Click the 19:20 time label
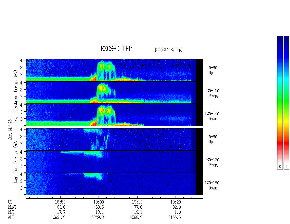This screenshot has height=224, width=290. pyautogui.click(x=176, y=202)
